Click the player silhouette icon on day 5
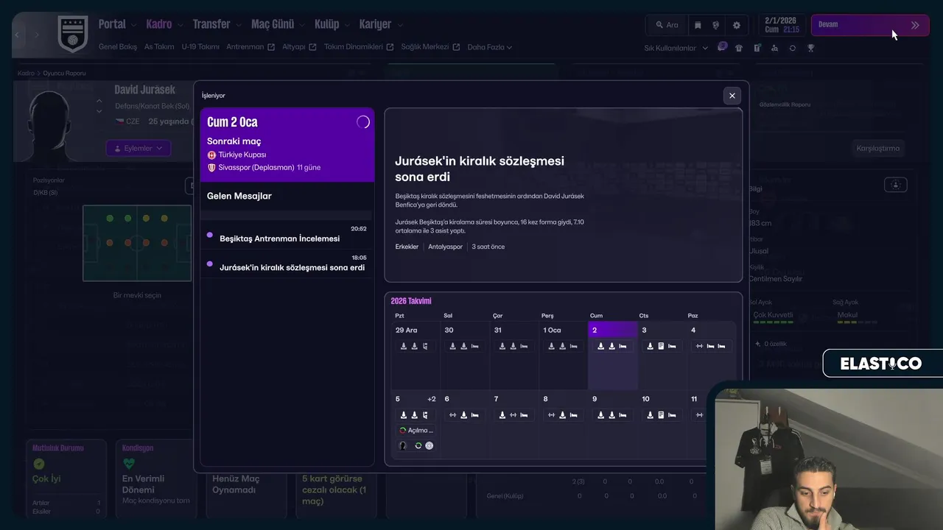This screenshot has width=943, height=530. click(x=403, y=445)
